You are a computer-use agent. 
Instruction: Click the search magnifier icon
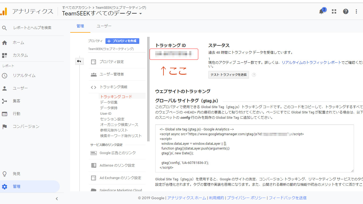coord(5,28)
